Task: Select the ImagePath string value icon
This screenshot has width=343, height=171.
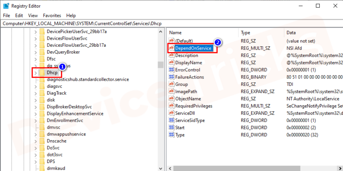Action: click(171, 91)
